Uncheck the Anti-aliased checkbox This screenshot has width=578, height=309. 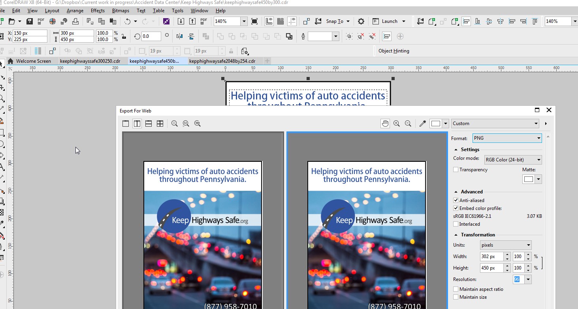[x=456, y=200]
